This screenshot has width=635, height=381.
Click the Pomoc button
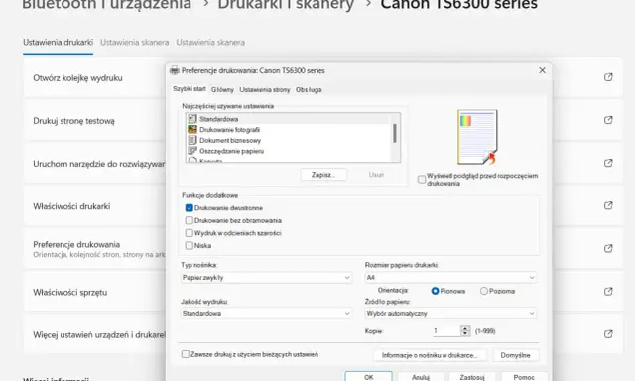pos(524,377)
